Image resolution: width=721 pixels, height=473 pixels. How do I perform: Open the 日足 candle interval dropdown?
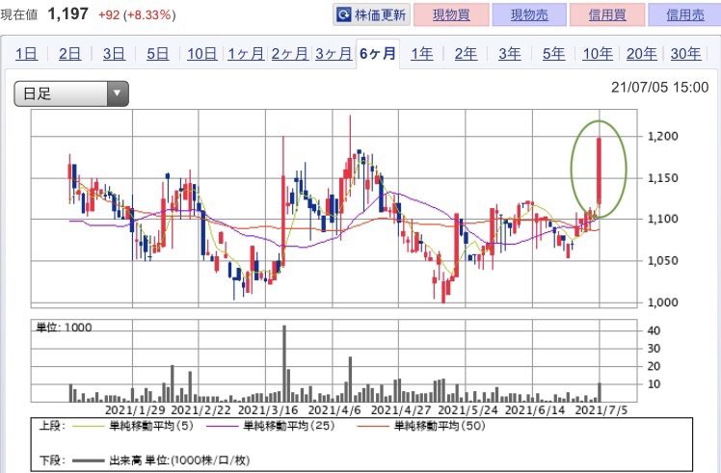click(71, 93)
